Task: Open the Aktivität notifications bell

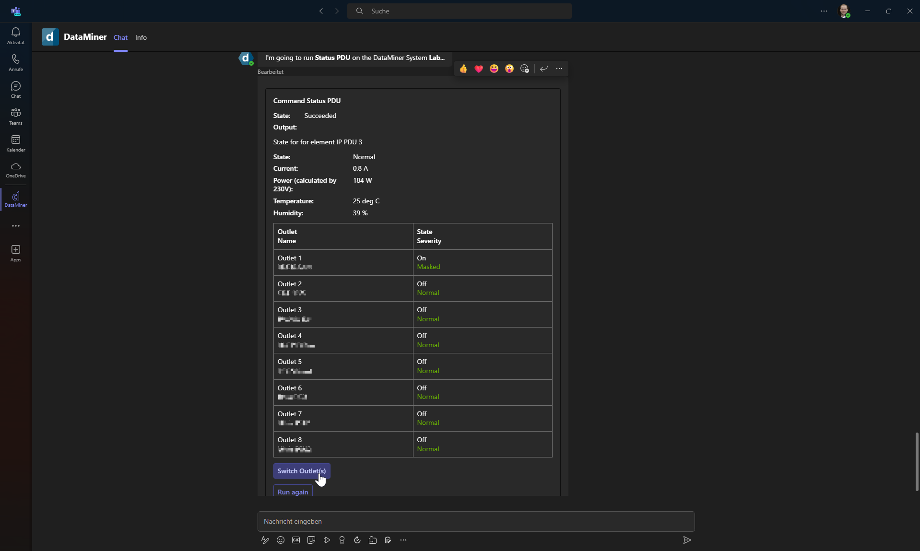Action: [16, 35]
